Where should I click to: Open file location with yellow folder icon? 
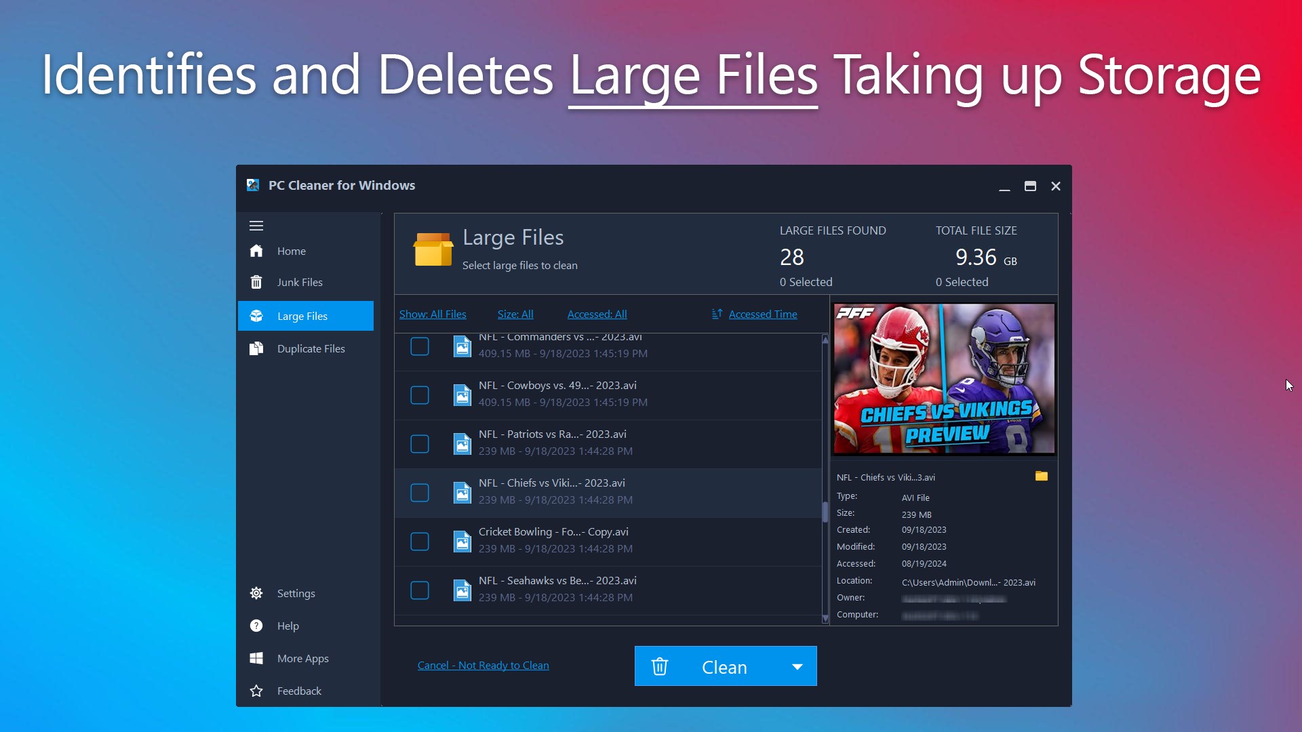pos(1041,476)
